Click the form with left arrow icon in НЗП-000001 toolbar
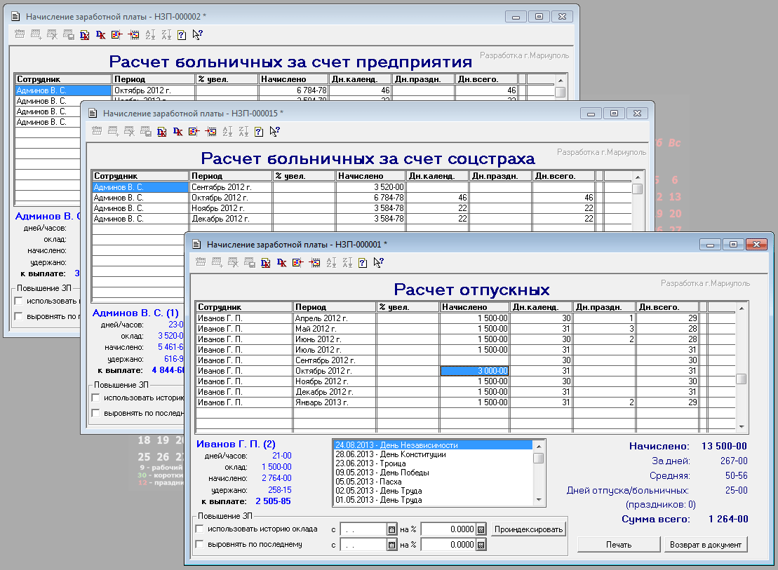 coord(297,262)
